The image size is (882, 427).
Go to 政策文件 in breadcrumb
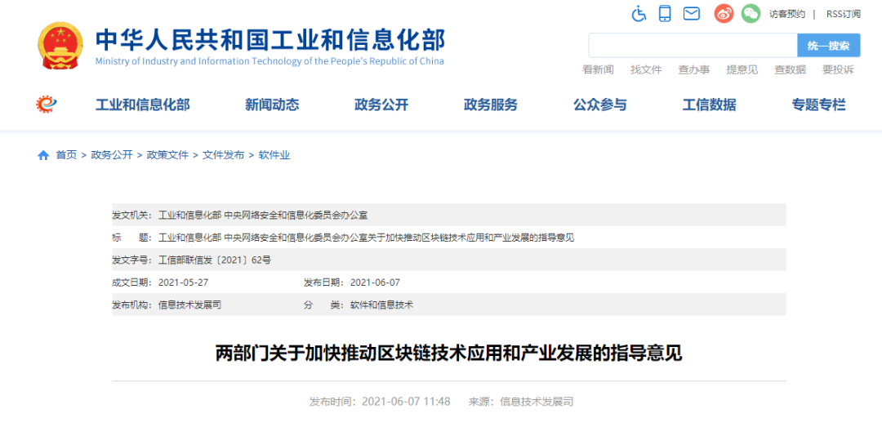tap(167, 155)
